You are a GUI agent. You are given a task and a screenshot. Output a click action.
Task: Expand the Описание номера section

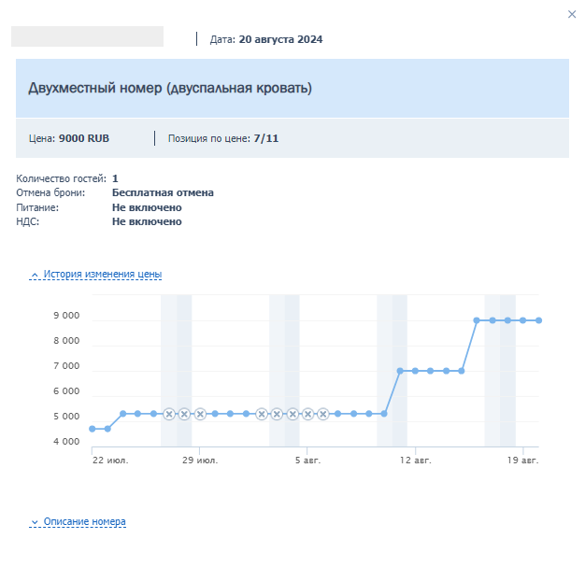point(78,521)
